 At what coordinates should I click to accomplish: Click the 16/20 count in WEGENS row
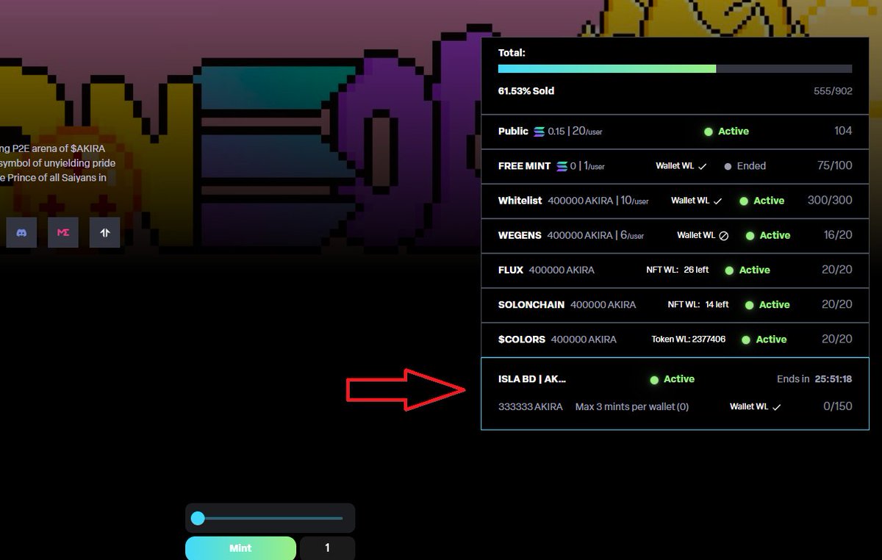tap(837, 235)
